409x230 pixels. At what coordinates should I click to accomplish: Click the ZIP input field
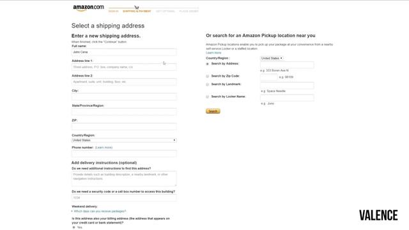point(124,126)
